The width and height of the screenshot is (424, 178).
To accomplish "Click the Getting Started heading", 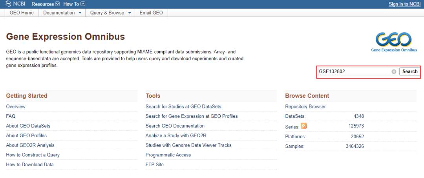I will (27, 96).
